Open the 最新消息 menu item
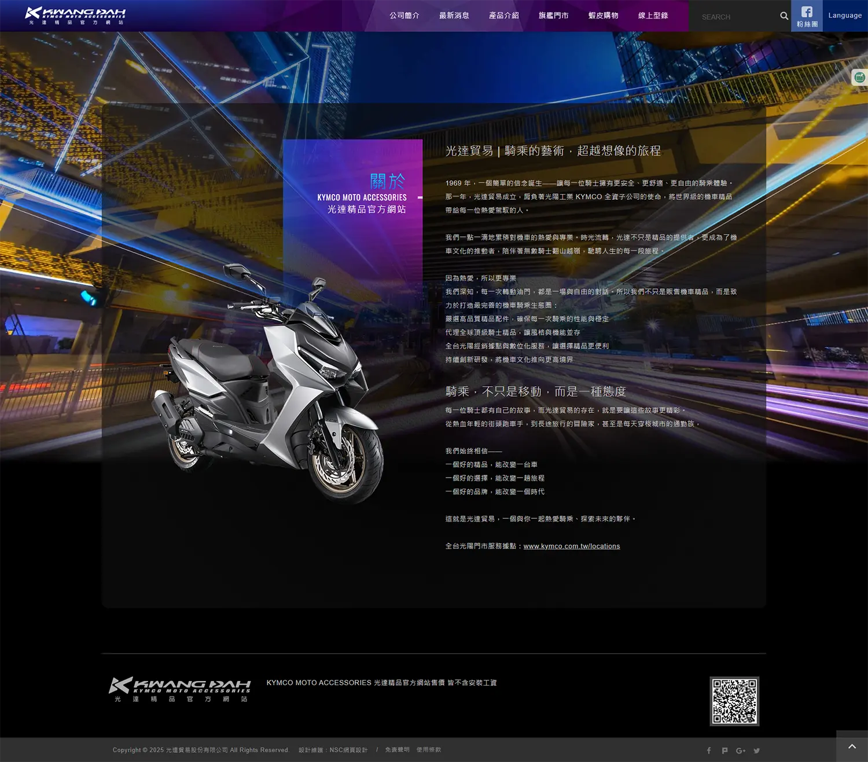This screenshot has width=868, height=762. click(454, 16)
